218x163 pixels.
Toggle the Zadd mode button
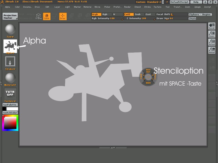(129, 14)
